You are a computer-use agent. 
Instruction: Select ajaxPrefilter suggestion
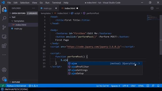pyautogui.click(x=105, y=67)
